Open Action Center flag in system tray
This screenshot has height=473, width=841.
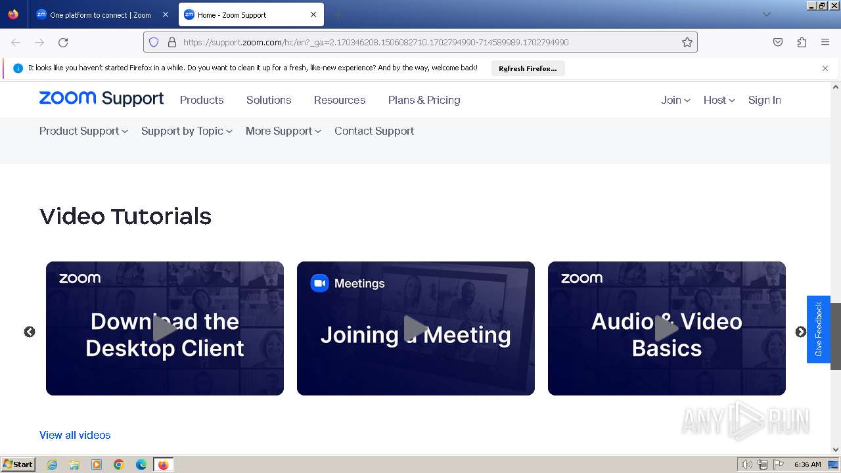(779, 464)
